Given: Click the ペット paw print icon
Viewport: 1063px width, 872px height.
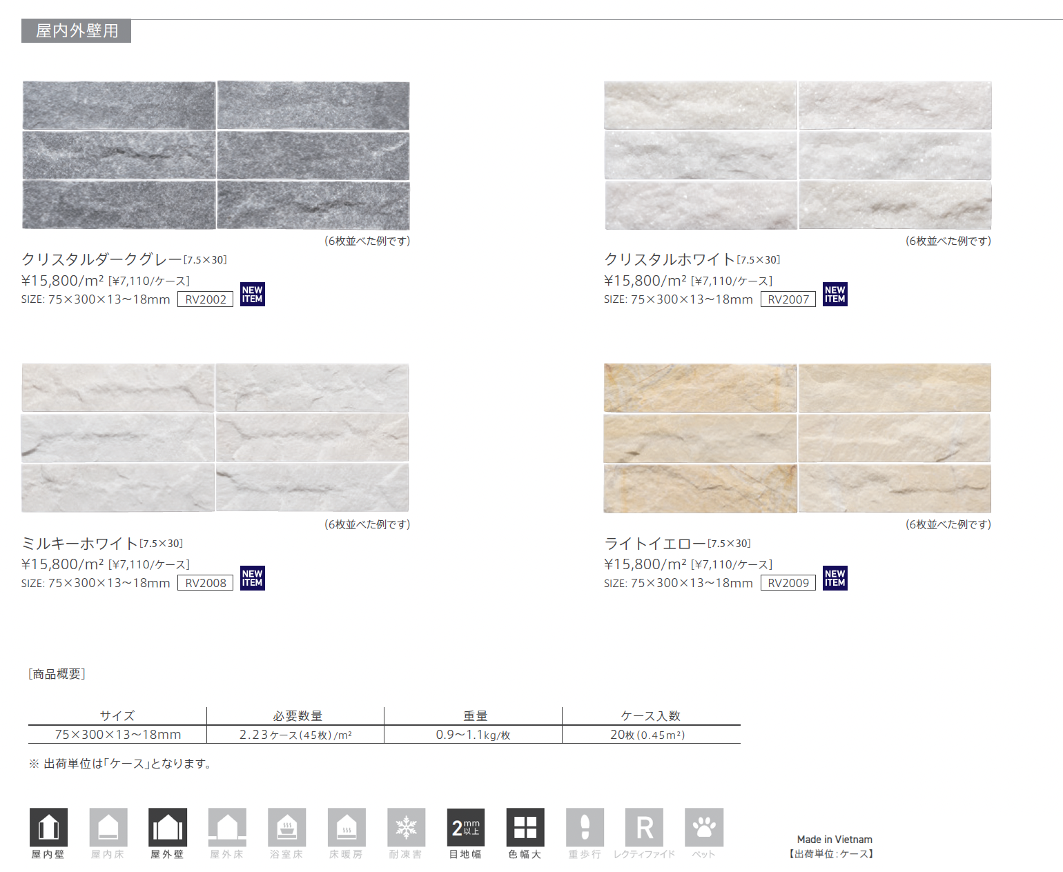Looking at the screenshot, I should tap(704, 827).
